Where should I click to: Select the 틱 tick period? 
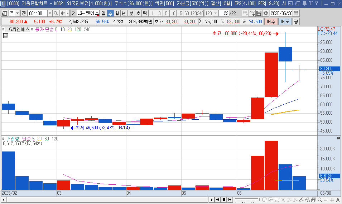(145, 13)
